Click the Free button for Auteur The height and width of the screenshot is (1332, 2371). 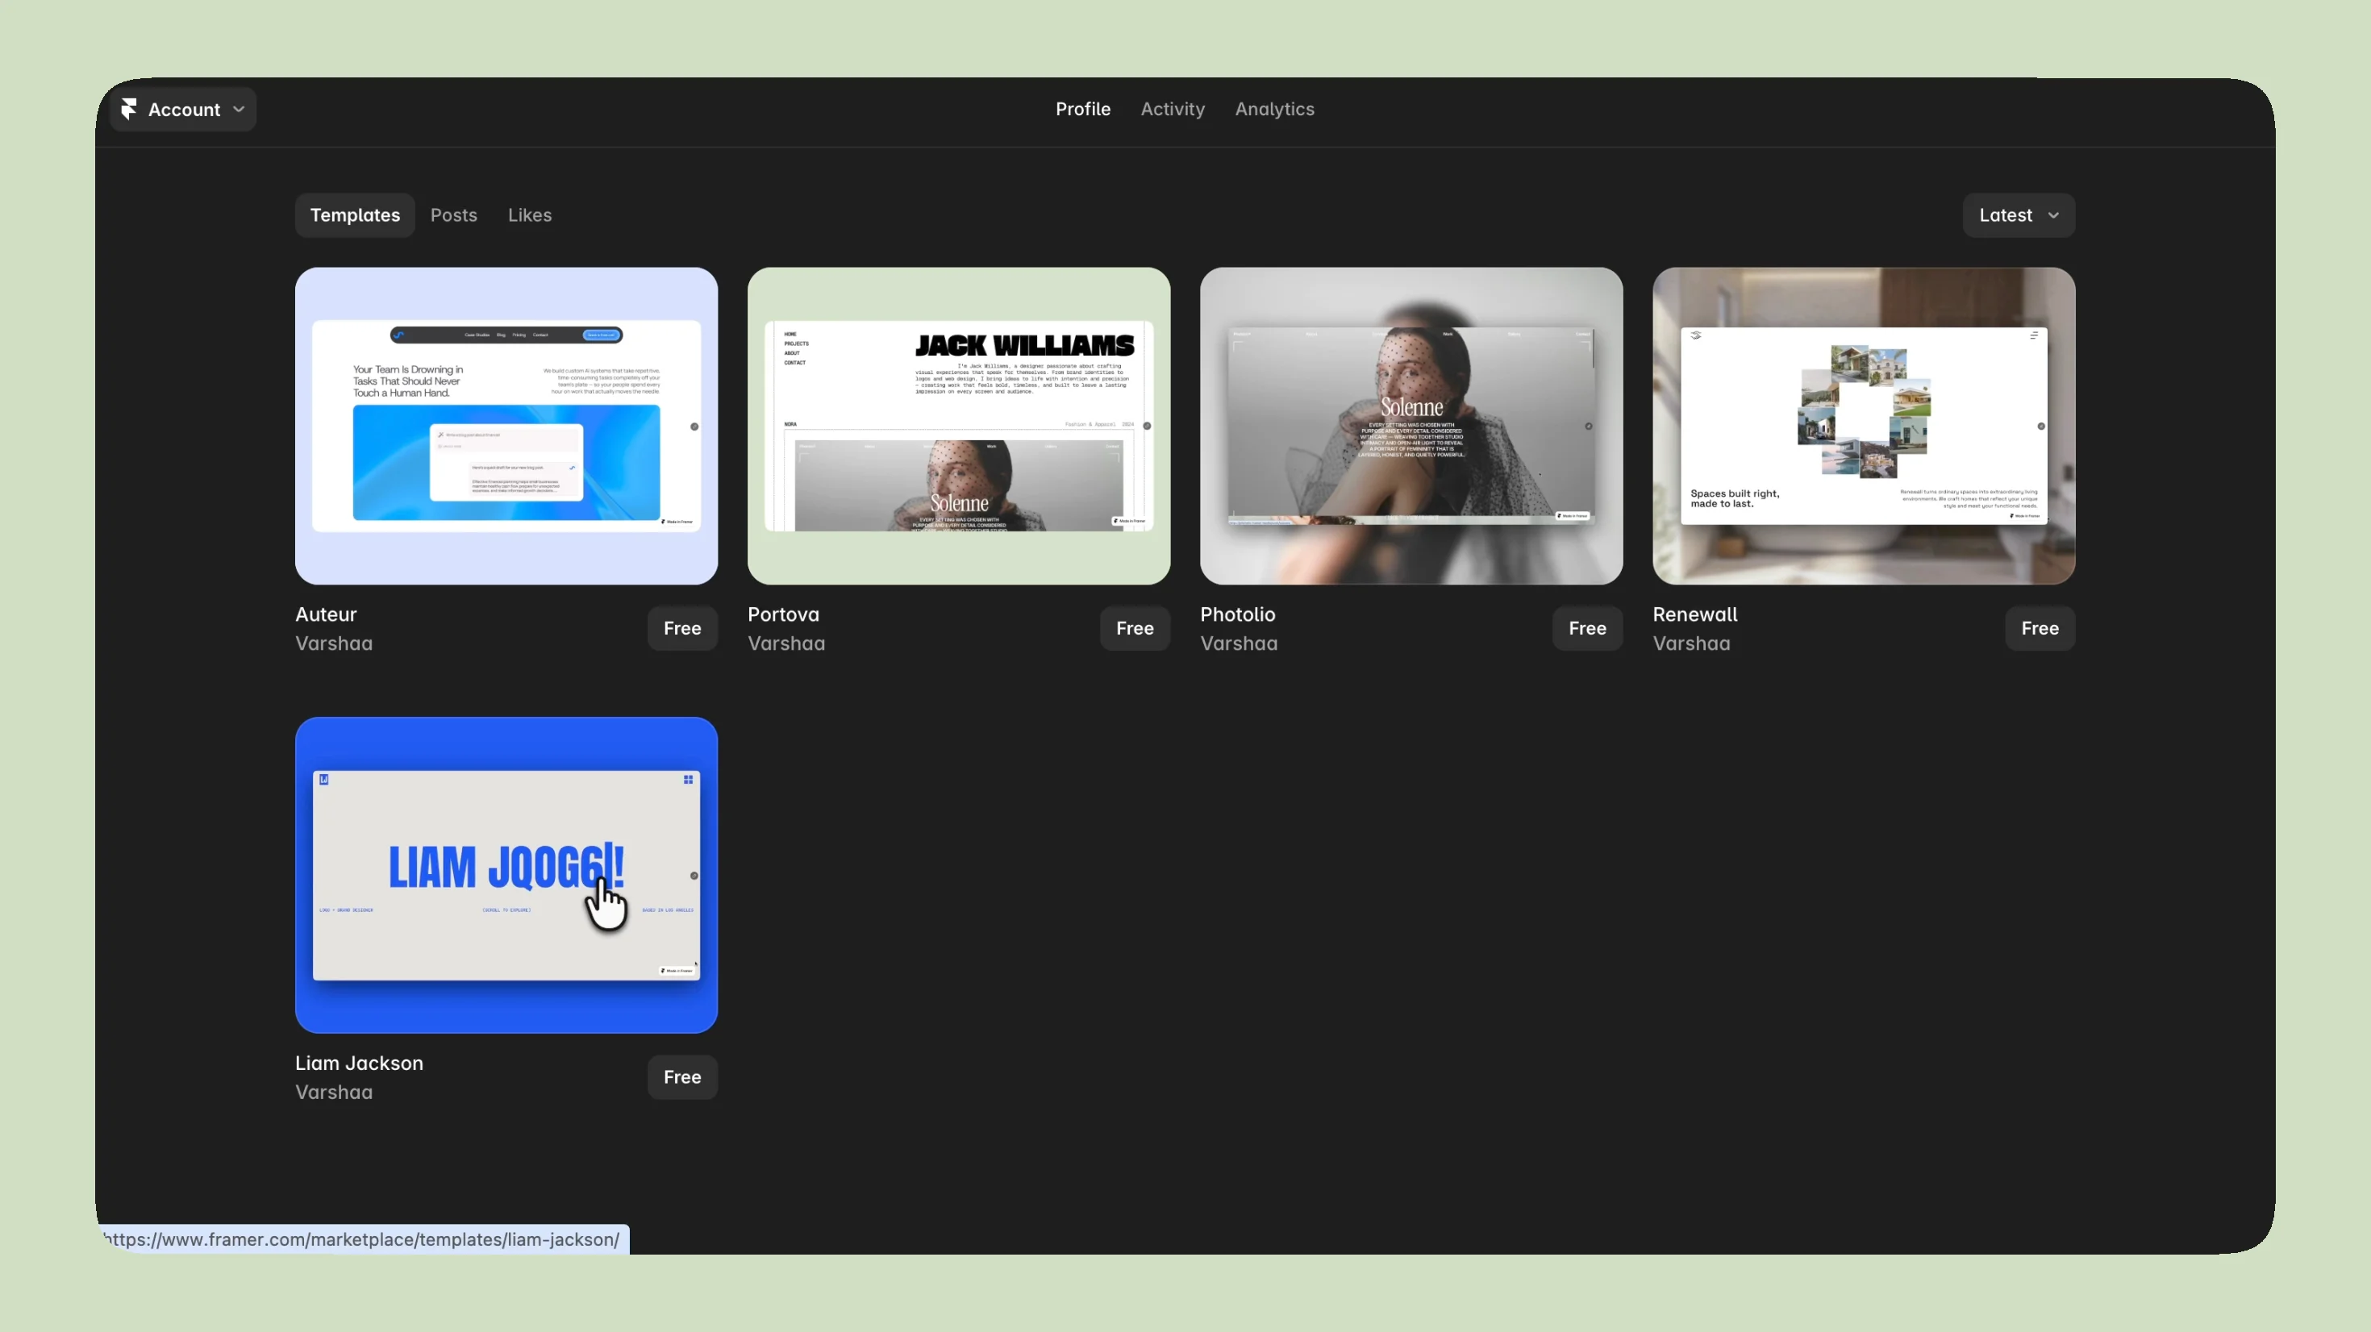[x=682, y=629]
